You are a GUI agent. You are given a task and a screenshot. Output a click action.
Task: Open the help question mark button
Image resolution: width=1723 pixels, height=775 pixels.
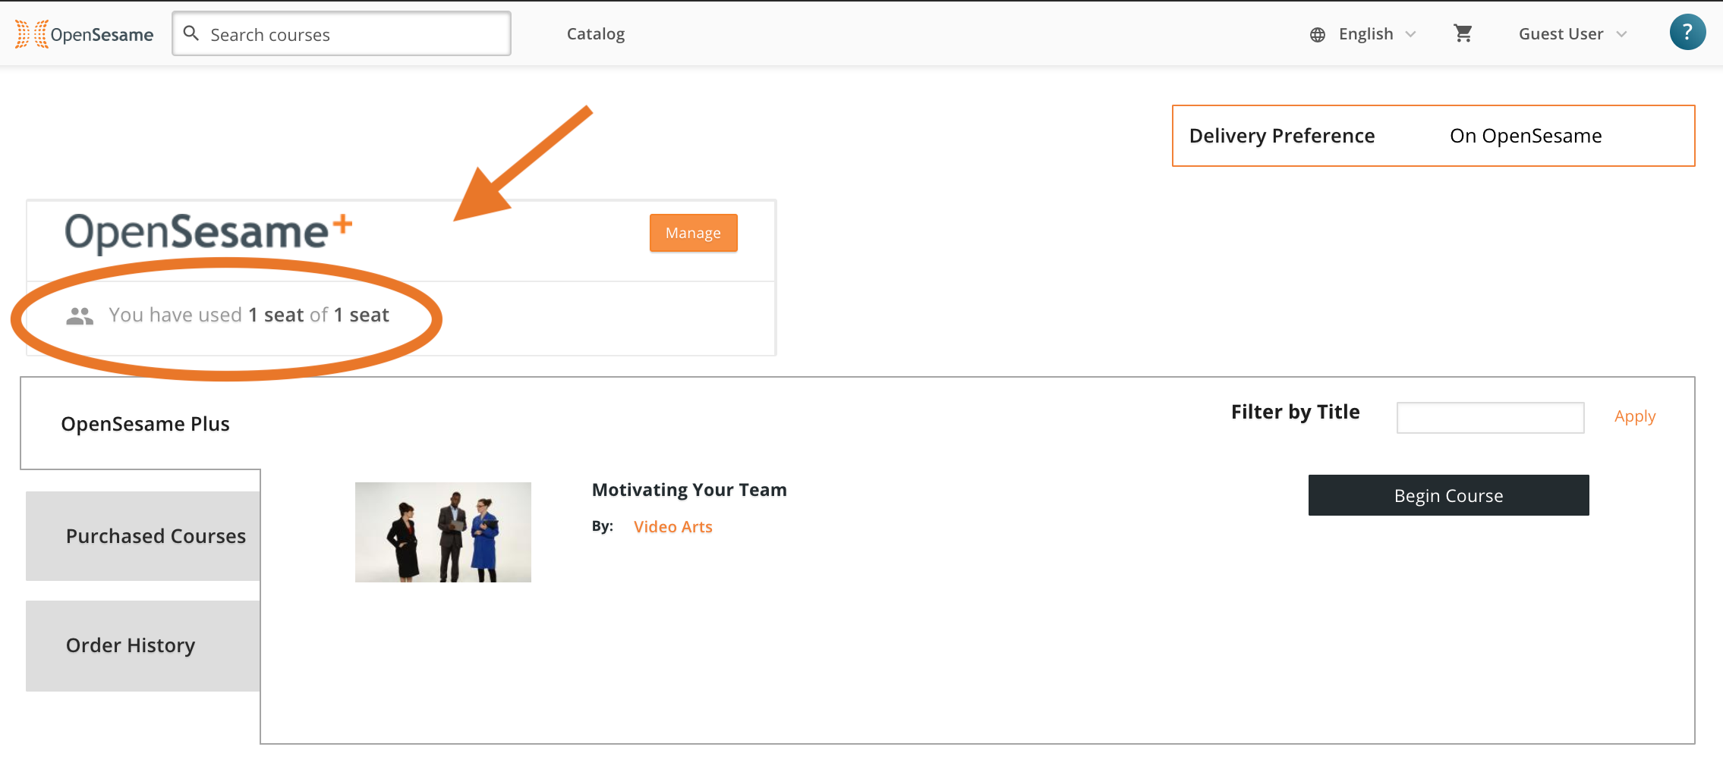click(x=1687, y=32)
